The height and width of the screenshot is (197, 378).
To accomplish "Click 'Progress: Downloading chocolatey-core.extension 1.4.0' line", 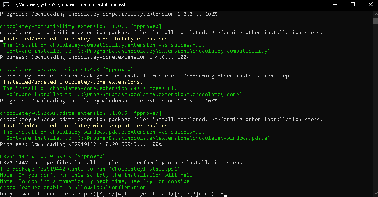I will (95, 57).
